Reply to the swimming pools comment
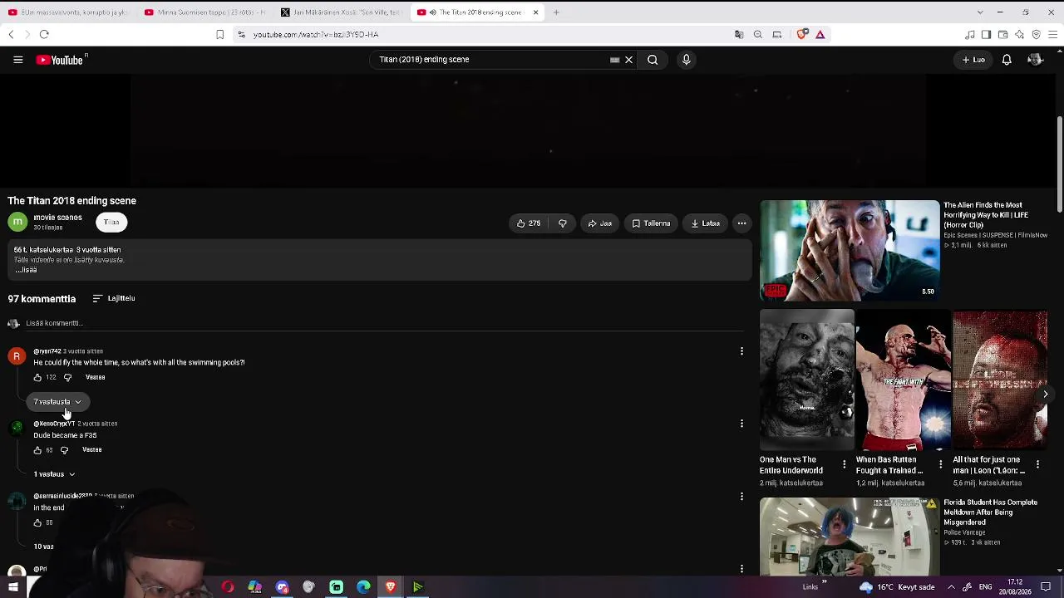1064x598 pixels. (x=95, y=378)
